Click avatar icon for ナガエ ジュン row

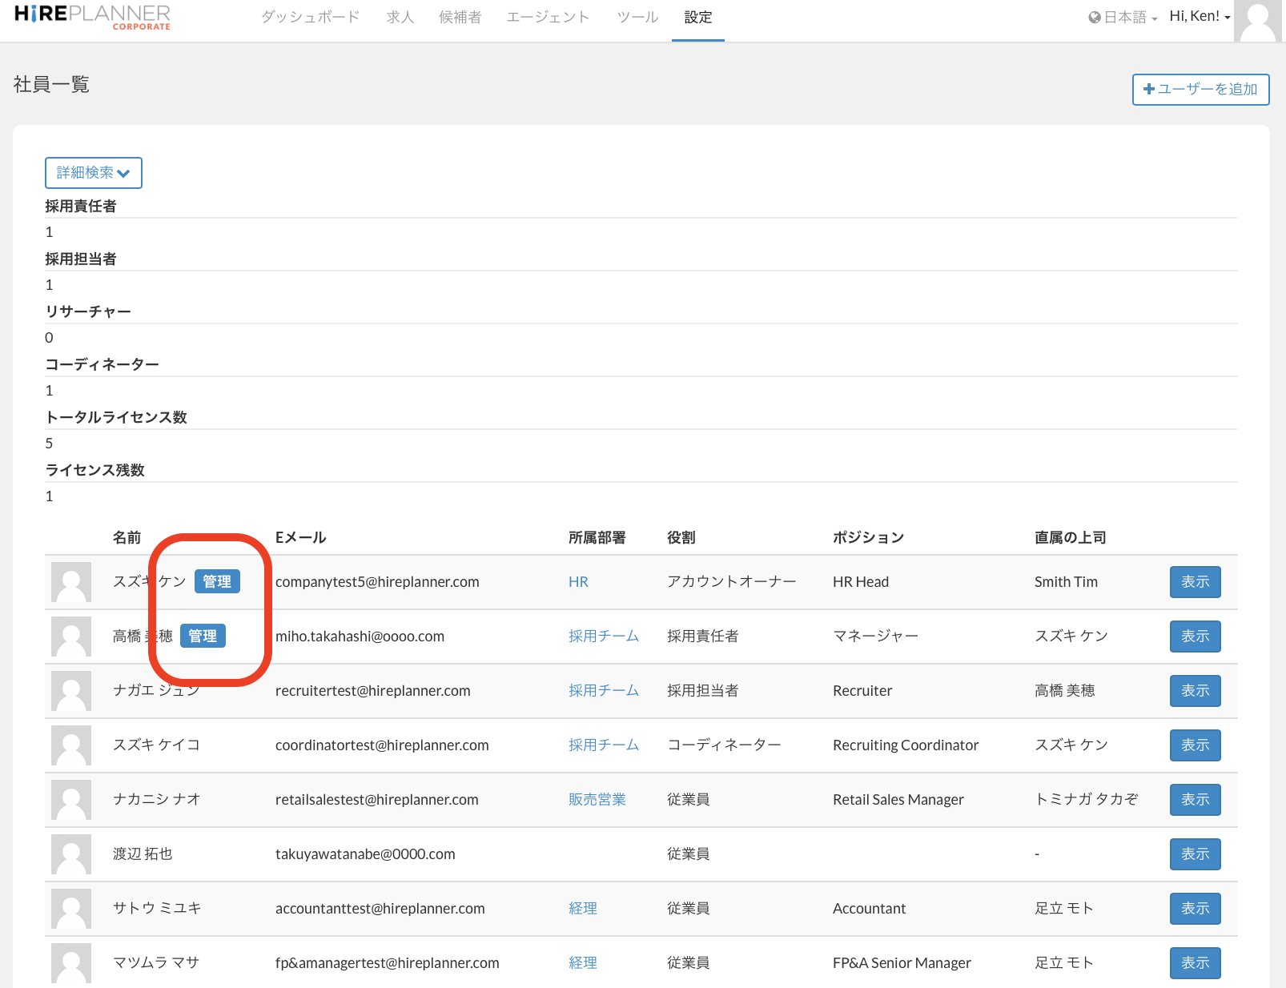click(71, 691)
